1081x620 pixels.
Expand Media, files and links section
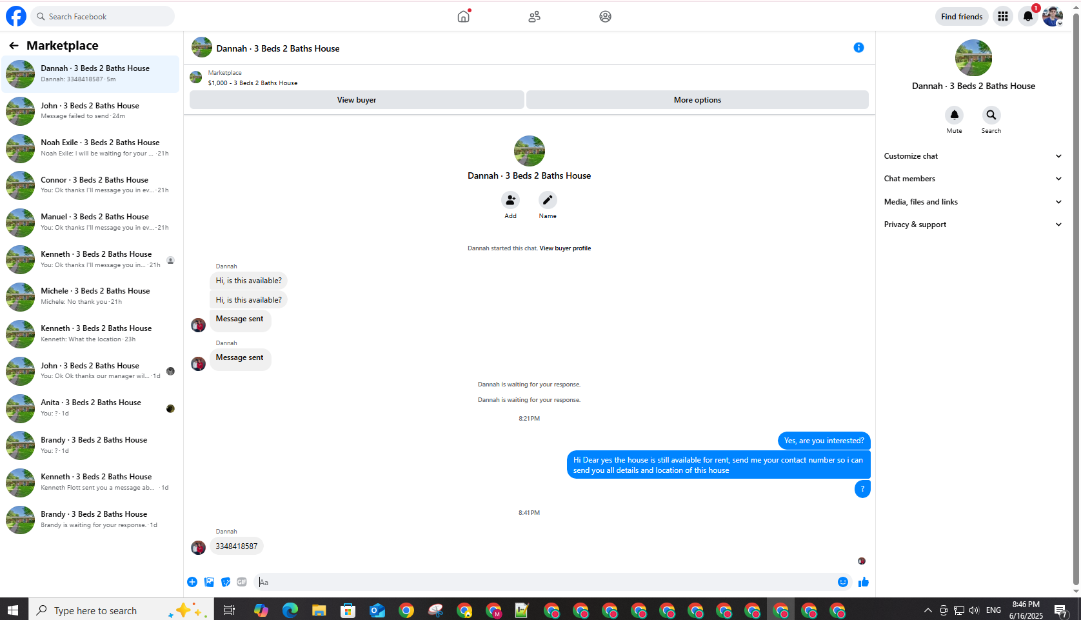pos(973,202)
